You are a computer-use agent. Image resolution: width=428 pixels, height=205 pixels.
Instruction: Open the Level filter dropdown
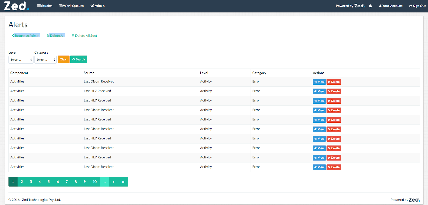coord(21,60)
